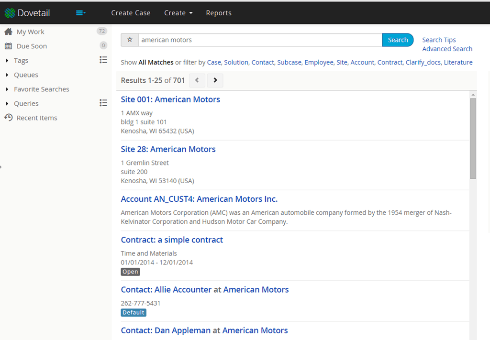
Task: Open the Reports menu item
Action: click(219, 13)
